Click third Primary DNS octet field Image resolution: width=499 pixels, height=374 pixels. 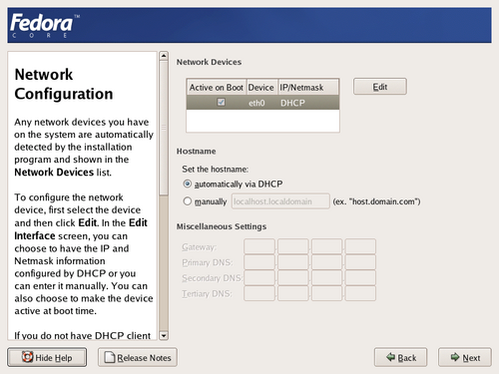click(326, 262)
